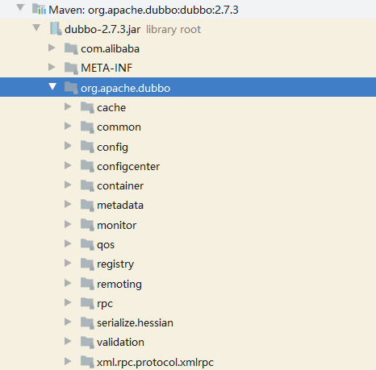Select the highlighted org.apache.dubbo label
Screen dimensions: 376x370
pyautogui.click(x=126, y=88)
